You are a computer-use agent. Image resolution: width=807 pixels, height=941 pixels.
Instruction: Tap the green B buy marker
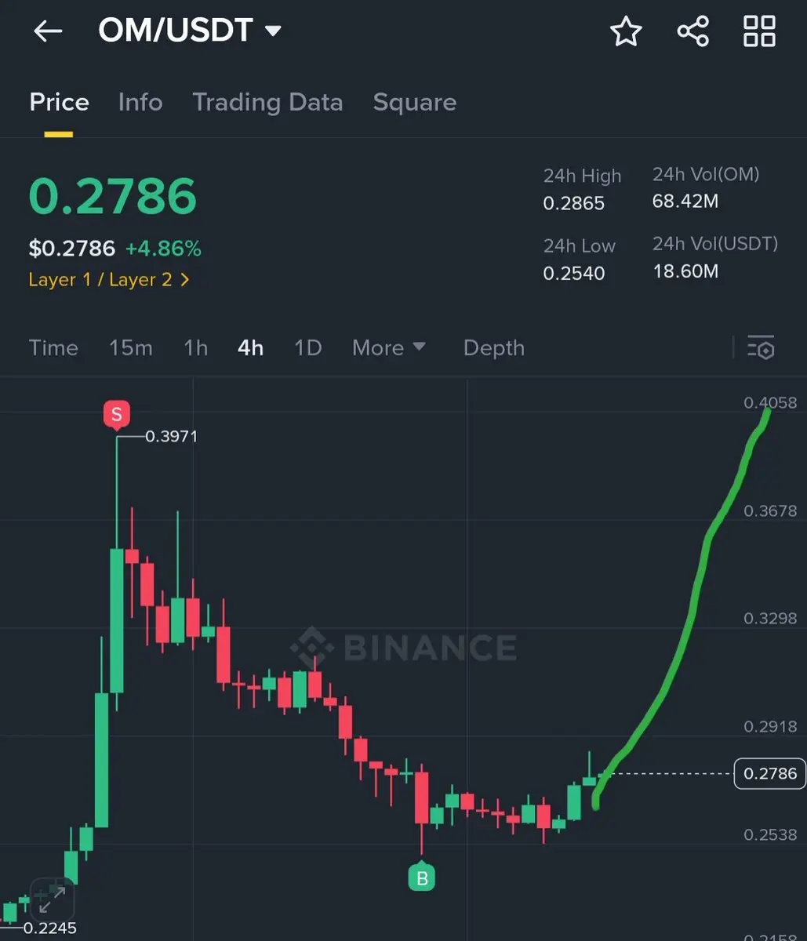click(x=422, y=877)
